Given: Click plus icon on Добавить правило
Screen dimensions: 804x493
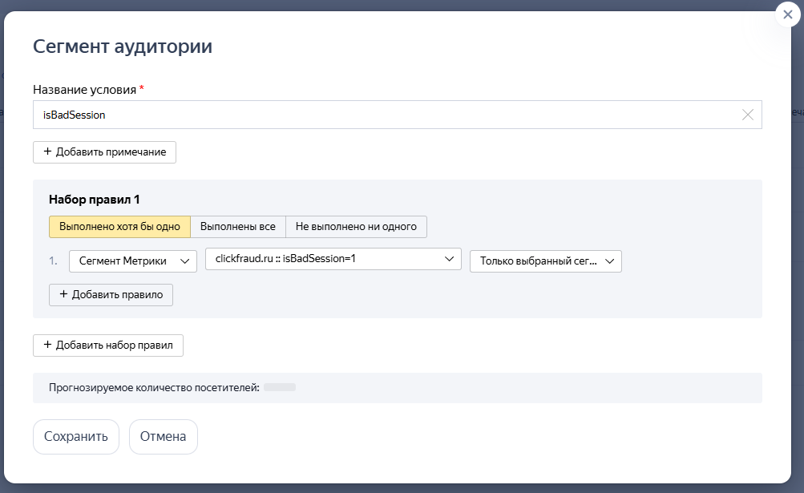Looking at the screenshot, I should click(63, 295).
